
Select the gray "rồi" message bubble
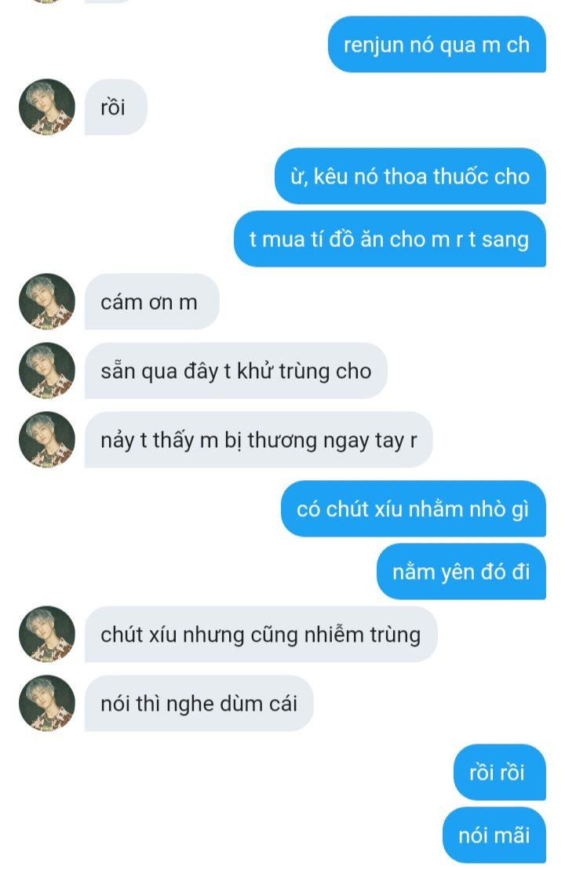[115, 107]
